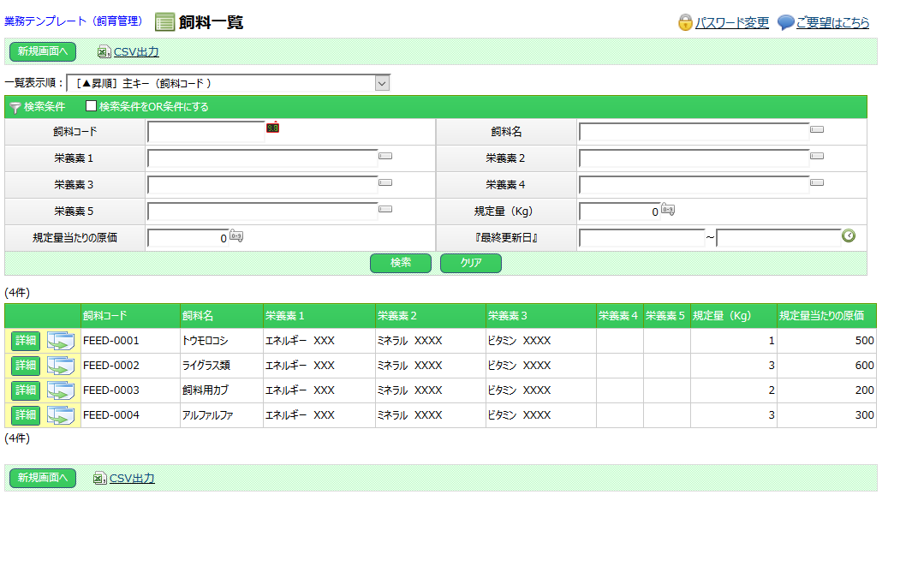Image resolution: width=912 pixels, height=572 pixels.
Task: Click the copy icon for FEED-0001 row
Action: pos(61,341)
